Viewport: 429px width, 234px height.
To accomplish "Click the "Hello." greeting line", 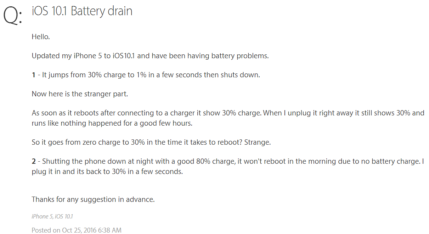I will (40, 37).
